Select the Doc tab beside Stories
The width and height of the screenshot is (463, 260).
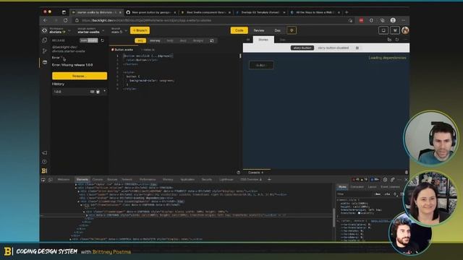[x=283, y=40]
